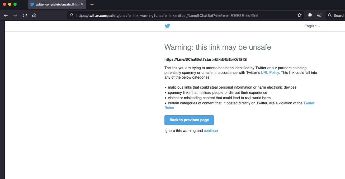Screen dimensions: 345x179
Task: Bookmark this page with the star icon
Action: (300, 16)
